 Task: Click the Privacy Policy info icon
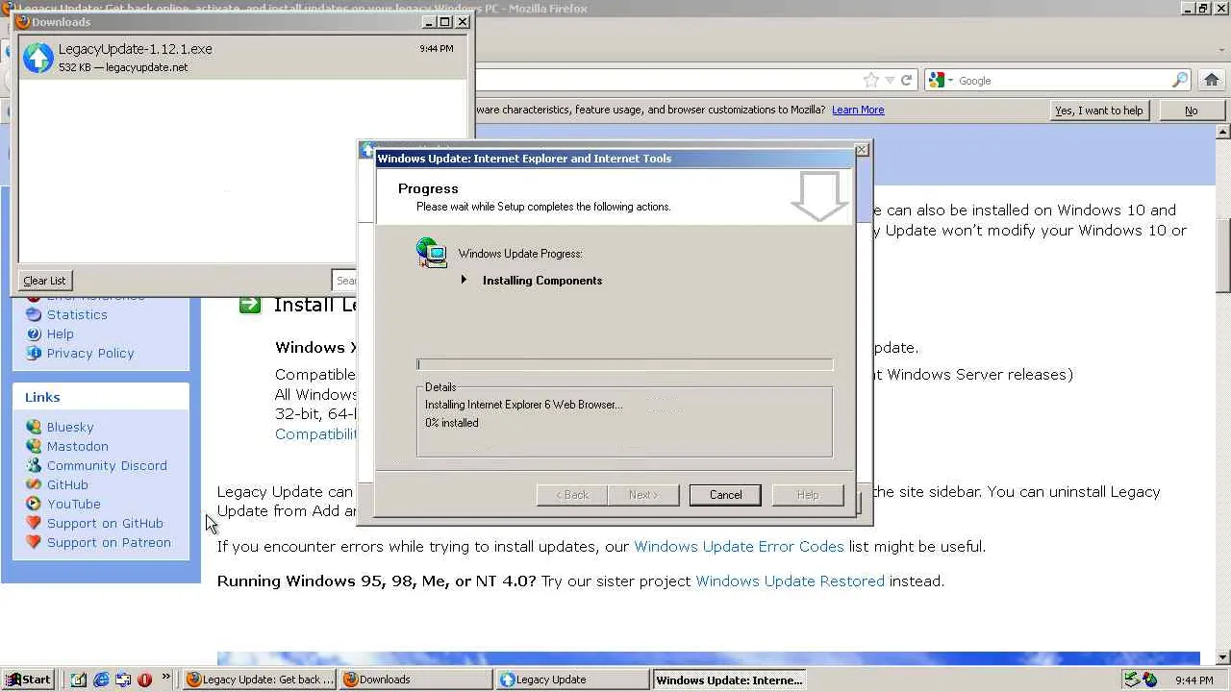(x=34, y=353)
